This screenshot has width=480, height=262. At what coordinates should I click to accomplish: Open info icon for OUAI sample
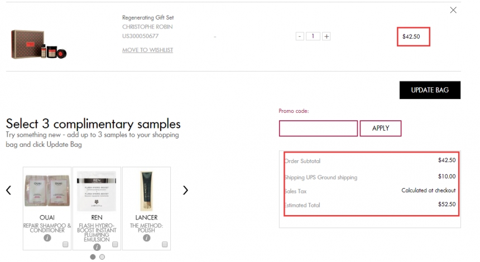(x=47, y=238)
